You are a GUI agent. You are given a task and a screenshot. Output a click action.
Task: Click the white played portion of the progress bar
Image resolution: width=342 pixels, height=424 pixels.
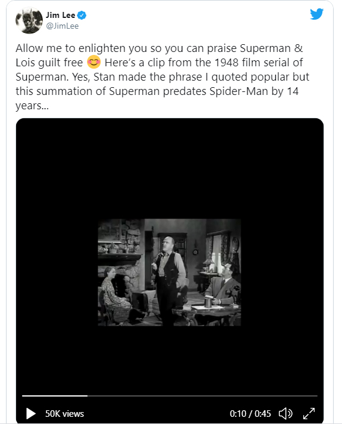(x=55, y=395)
